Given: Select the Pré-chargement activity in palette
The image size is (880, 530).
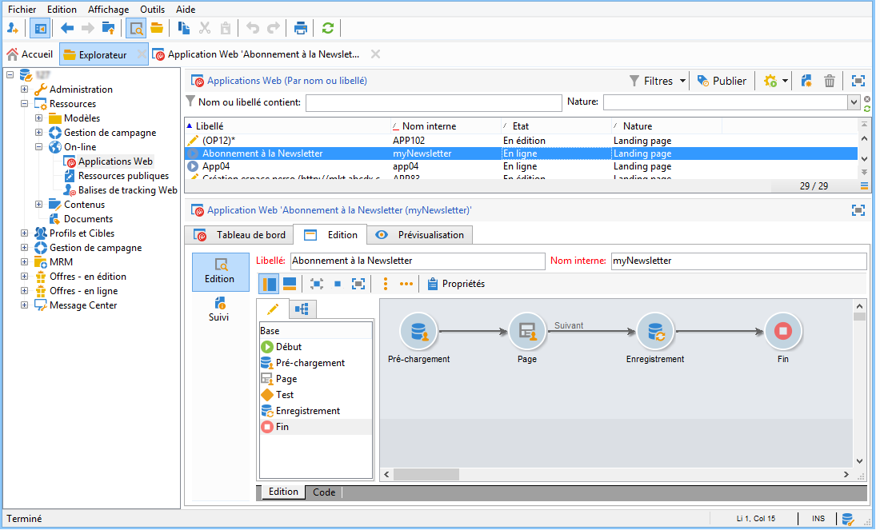Looking at the screenshot, I should click(x=303, y=363).
